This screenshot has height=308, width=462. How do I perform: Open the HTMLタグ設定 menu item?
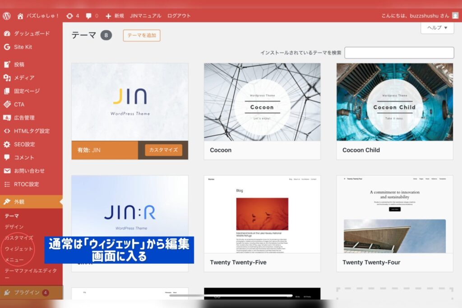click(31, 131)
